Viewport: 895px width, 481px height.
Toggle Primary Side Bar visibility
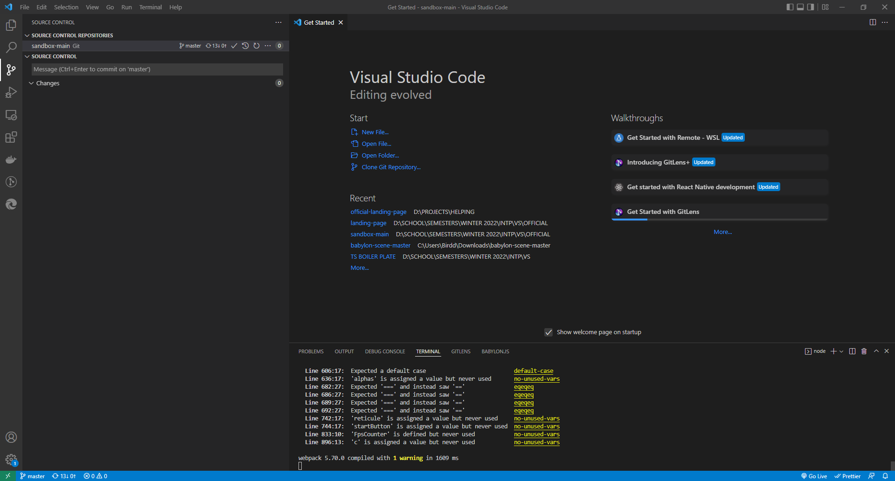coord(790,7)
